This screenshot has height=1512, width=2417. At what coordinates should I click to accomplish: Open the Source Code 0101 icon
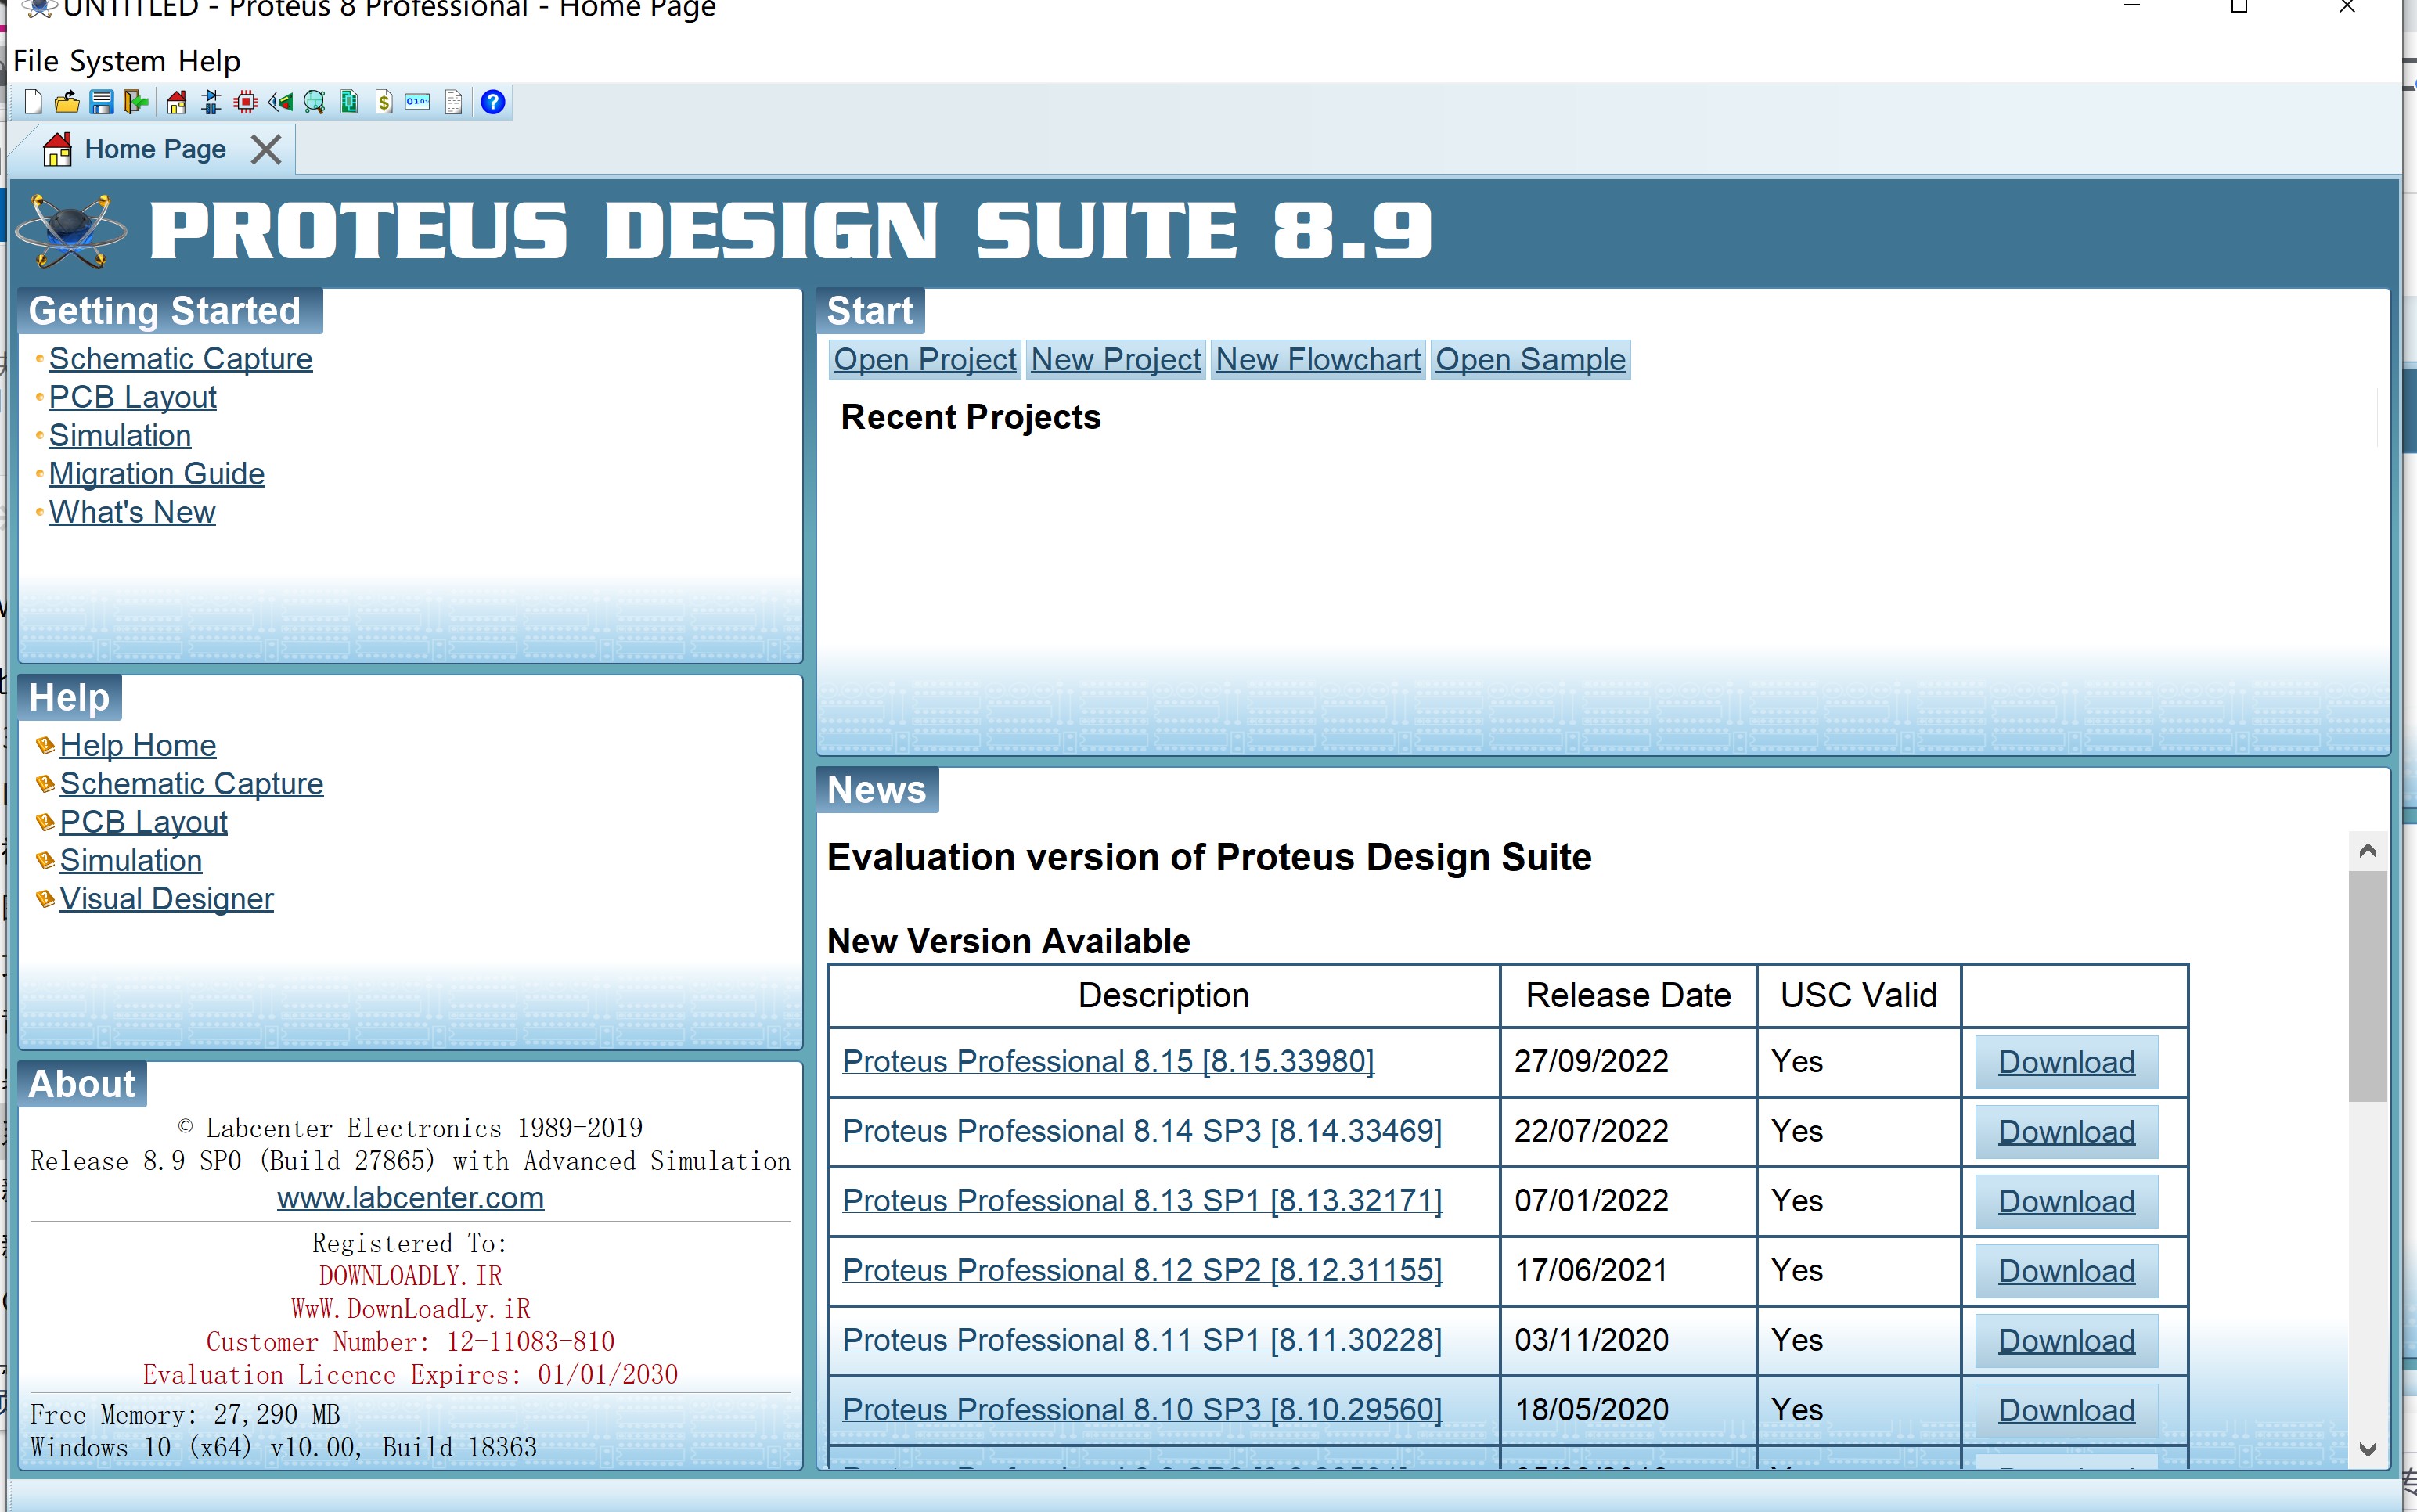418,102
